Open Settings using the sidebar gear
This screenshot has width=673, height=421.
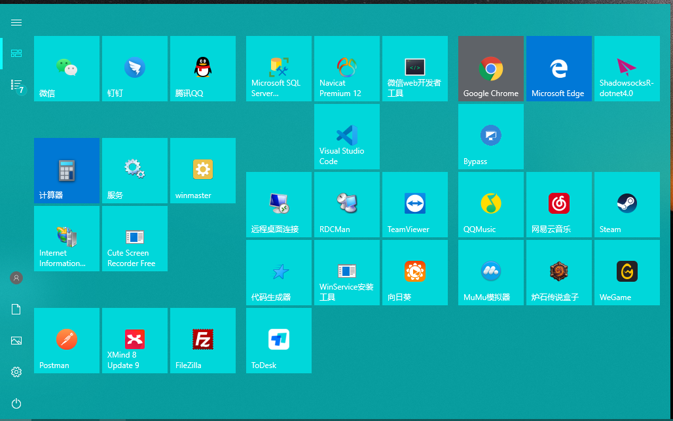pos(16,372)
